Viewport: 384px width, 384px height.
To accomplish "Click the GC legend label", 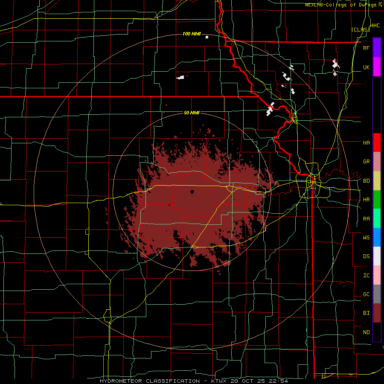I will tap(366, 294).
